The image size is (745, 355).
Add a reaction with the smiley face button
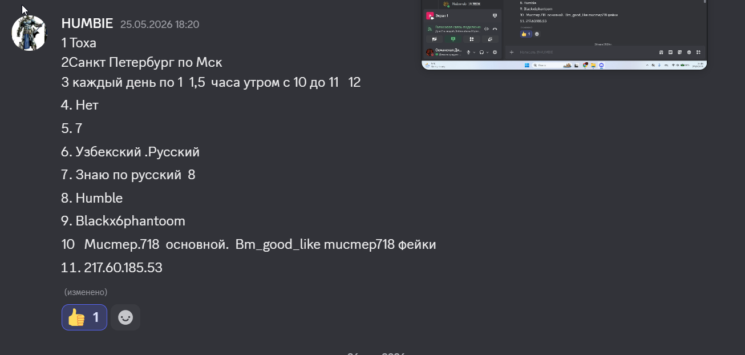pyautogui.click(x=125, y=317)
